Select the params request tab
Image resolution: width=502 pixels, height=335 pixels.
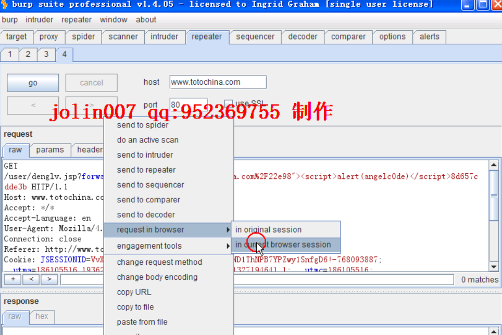coord(50,150)
